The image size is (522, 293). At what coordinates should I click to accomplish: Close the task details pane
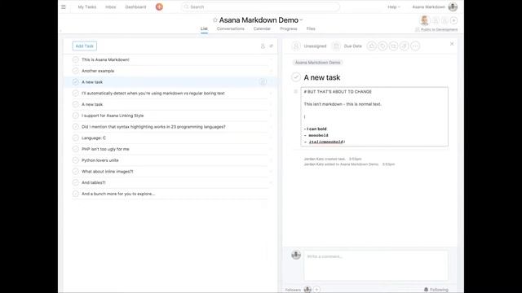[452, 44]
